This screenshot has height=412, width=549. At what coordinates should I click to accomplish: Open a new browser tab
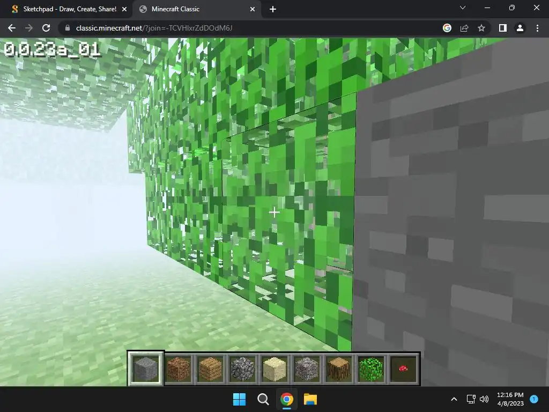[x=273, y=10]
